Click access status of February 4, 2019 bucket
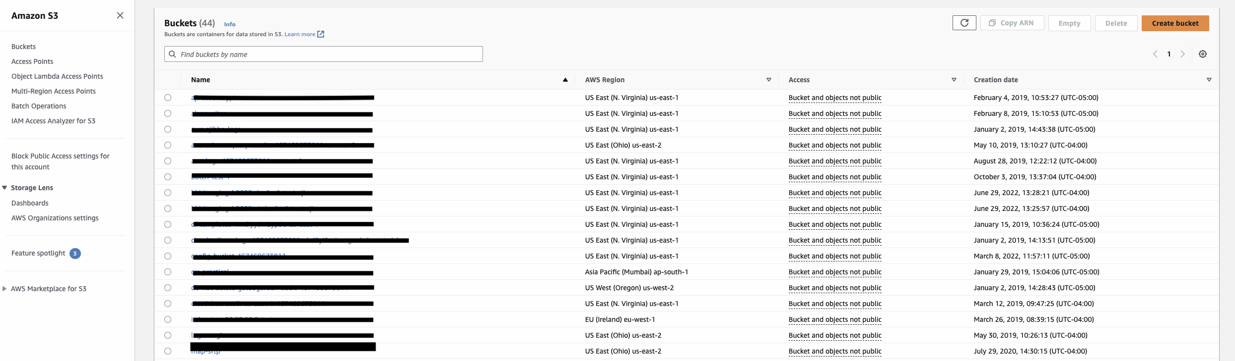Viewport: 1235px width, 361px height. pyautogui.click(x=835, y=98)
